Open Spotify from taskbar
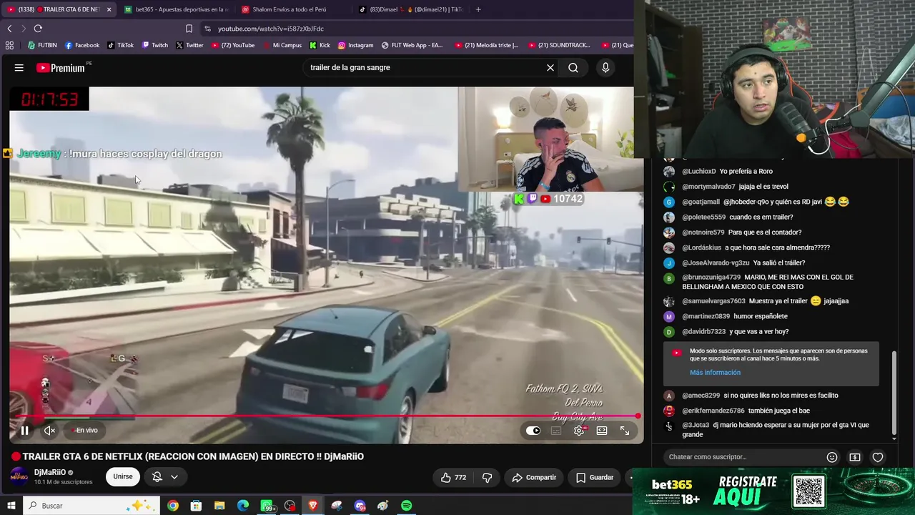 (406, 506)
